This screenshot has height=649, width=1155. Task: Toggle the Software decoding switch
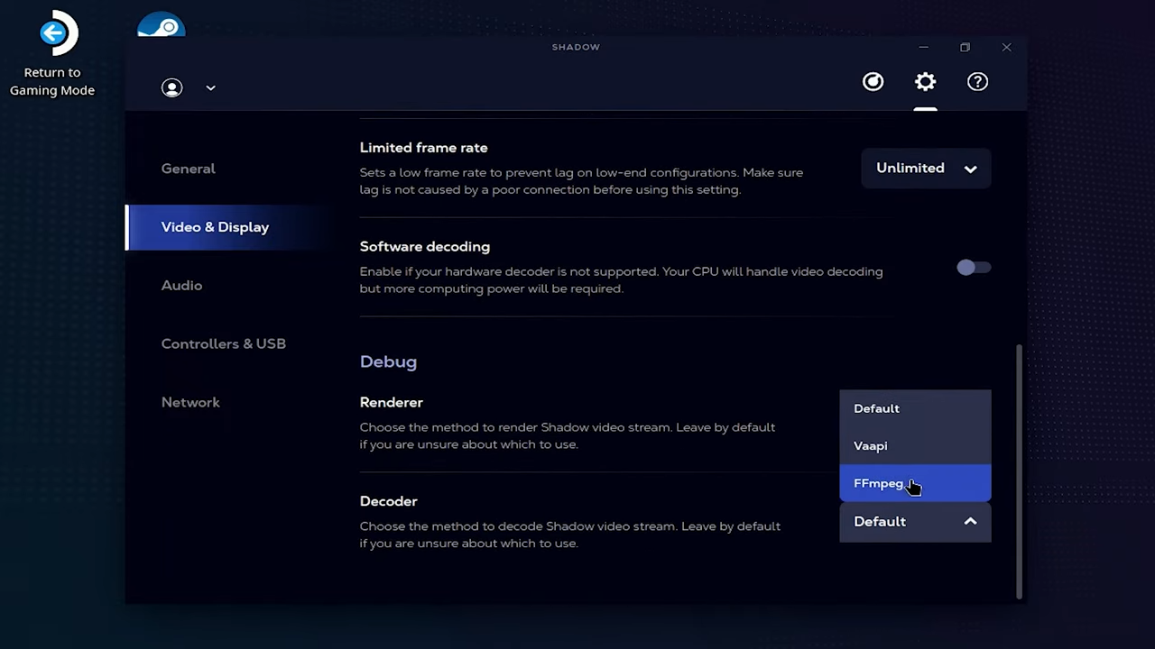pyautogui.click(x=974, y=268)
